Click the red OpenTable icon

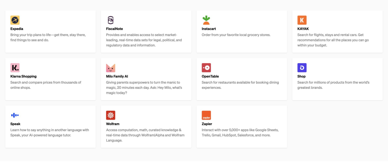pos(206,68)
